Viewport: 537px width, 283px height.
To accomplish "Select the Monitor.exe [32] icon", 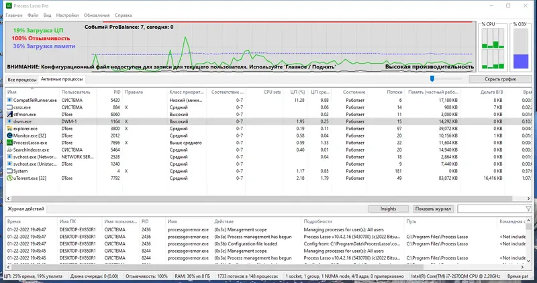I will 9,135.
